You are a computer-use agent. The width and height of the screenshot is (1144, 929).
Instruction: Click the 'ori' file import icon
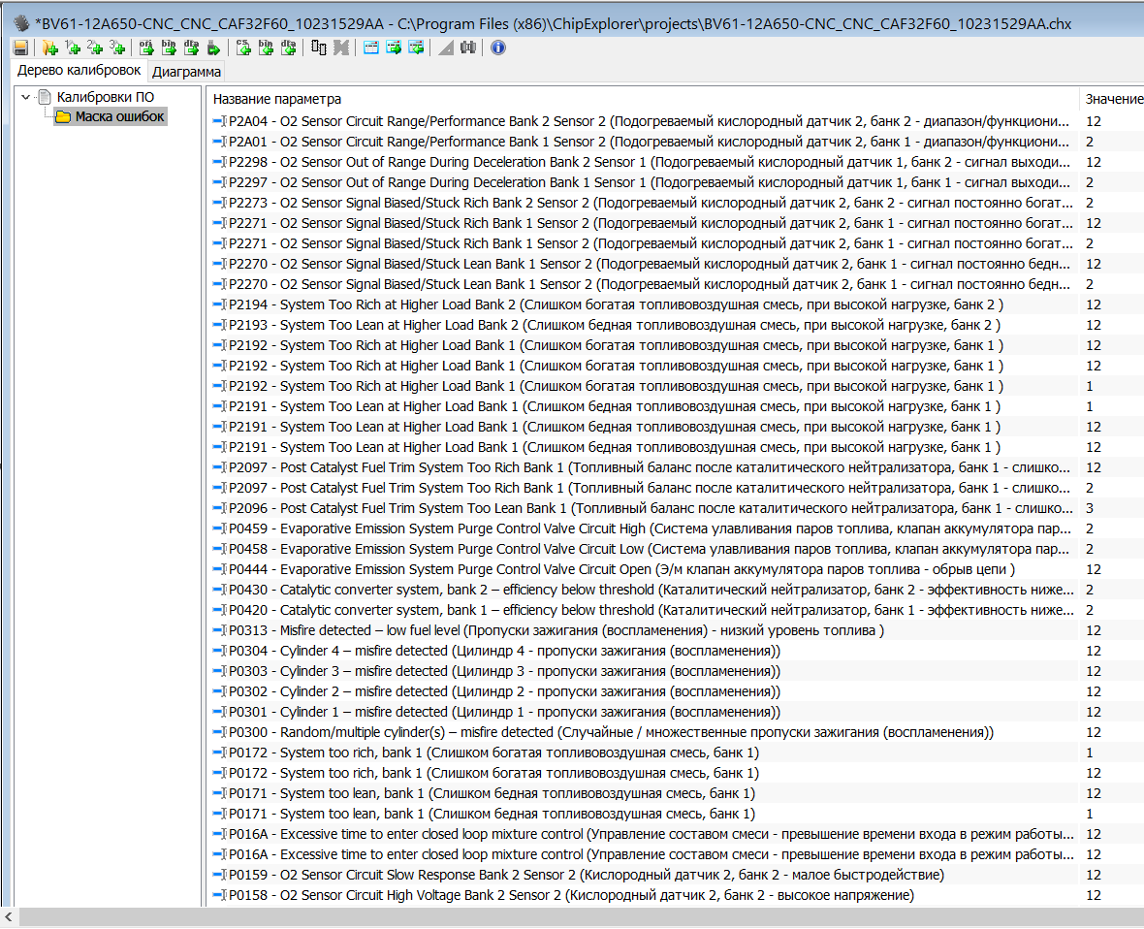click(x=146, y=48)
